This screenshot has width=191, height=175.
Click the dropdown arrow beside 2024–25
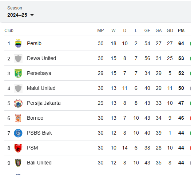[32, 15]
